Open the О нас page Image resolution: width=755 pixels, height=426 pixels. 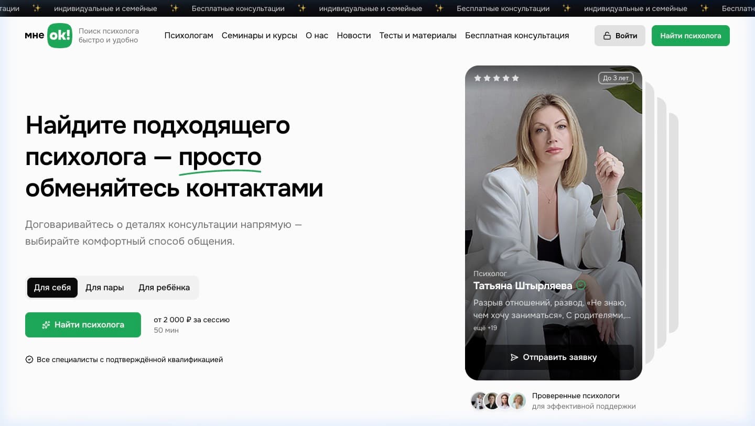pyautogui.click(x=317, y=36)
